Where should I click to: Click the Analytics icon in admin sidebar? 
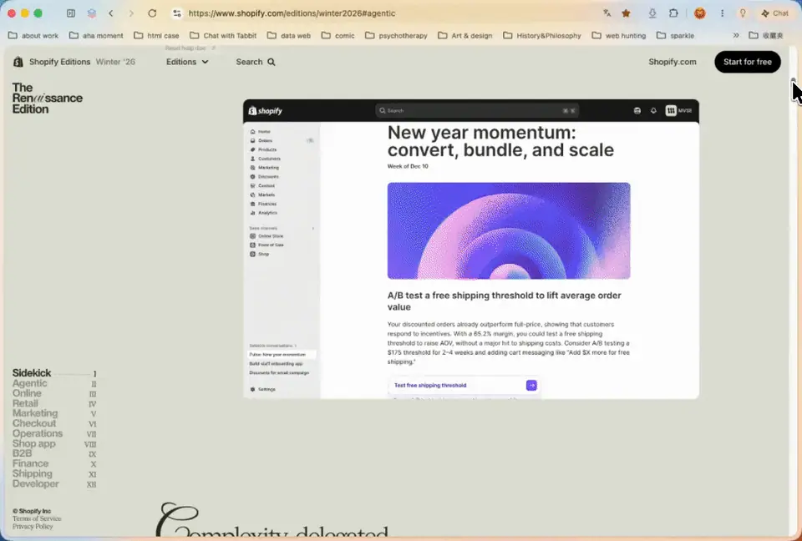point(252,213)
